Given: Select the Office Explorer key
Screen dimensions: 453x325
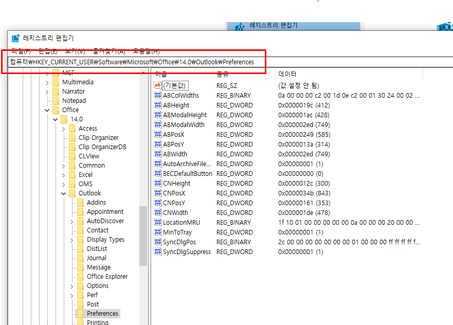Looking at the screenshot, I should (x=107, y=277).
